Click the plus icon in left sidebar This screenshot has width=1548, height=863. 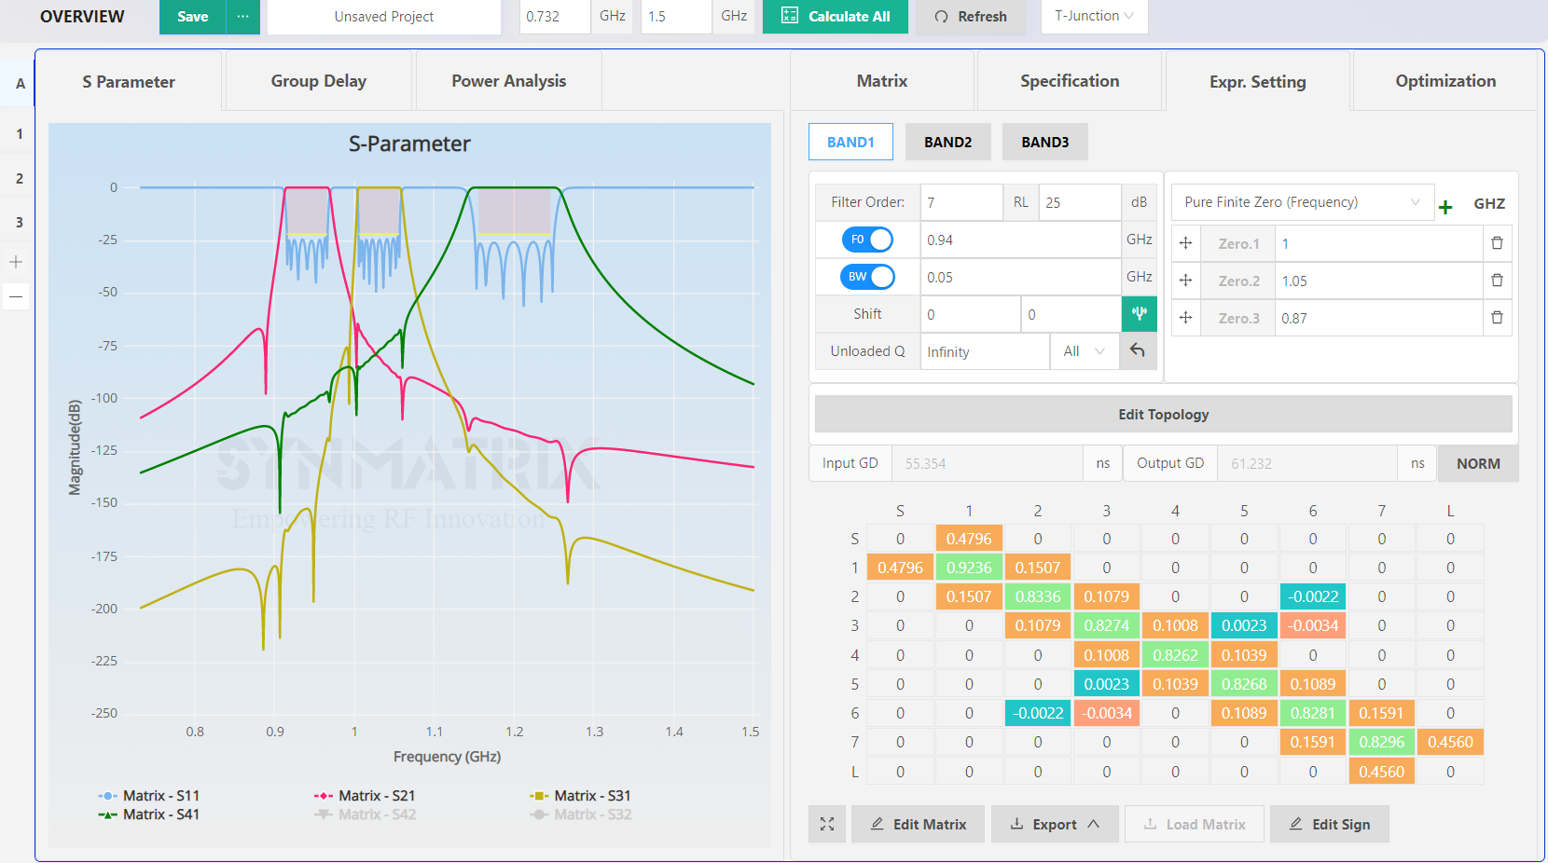click(x=16, y=262)
